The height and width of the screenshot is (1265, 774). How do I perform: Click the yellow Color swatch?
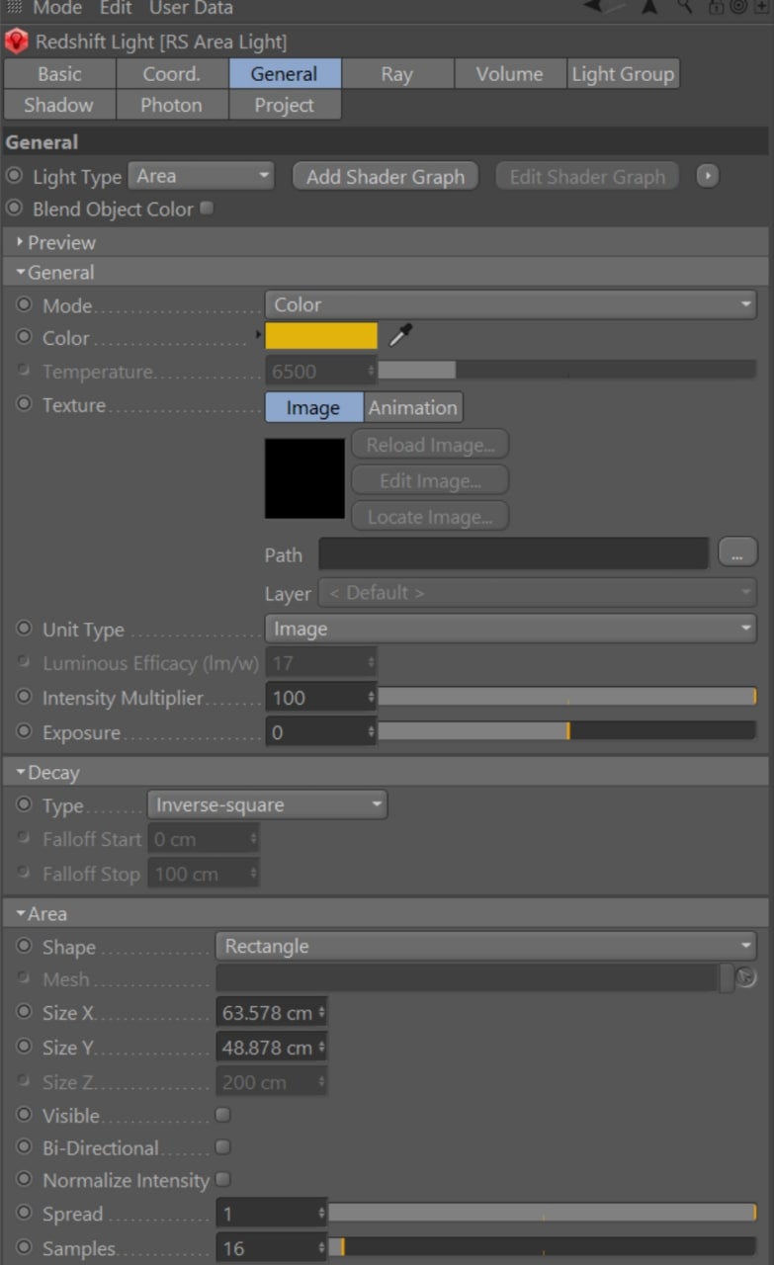321,336
